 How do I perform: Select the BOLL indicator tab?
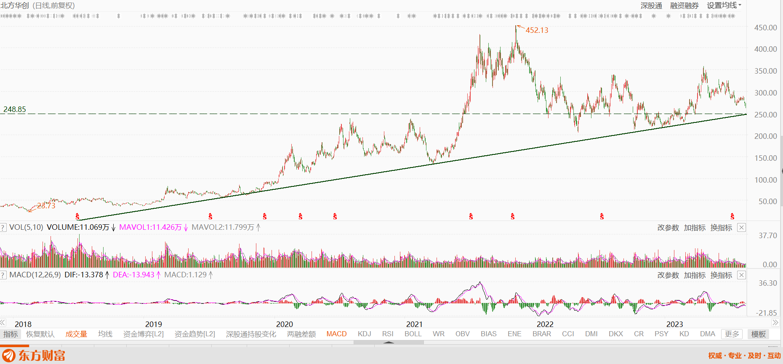(x=413, y=334)
